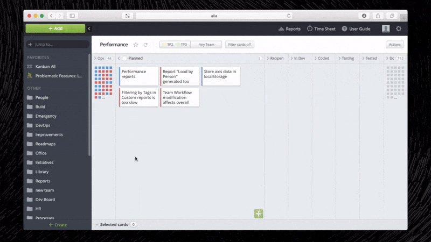Favorite the Performance view with star
This screenshot has height=242, width=431.
pyautogui.click(x=136, y=45)
